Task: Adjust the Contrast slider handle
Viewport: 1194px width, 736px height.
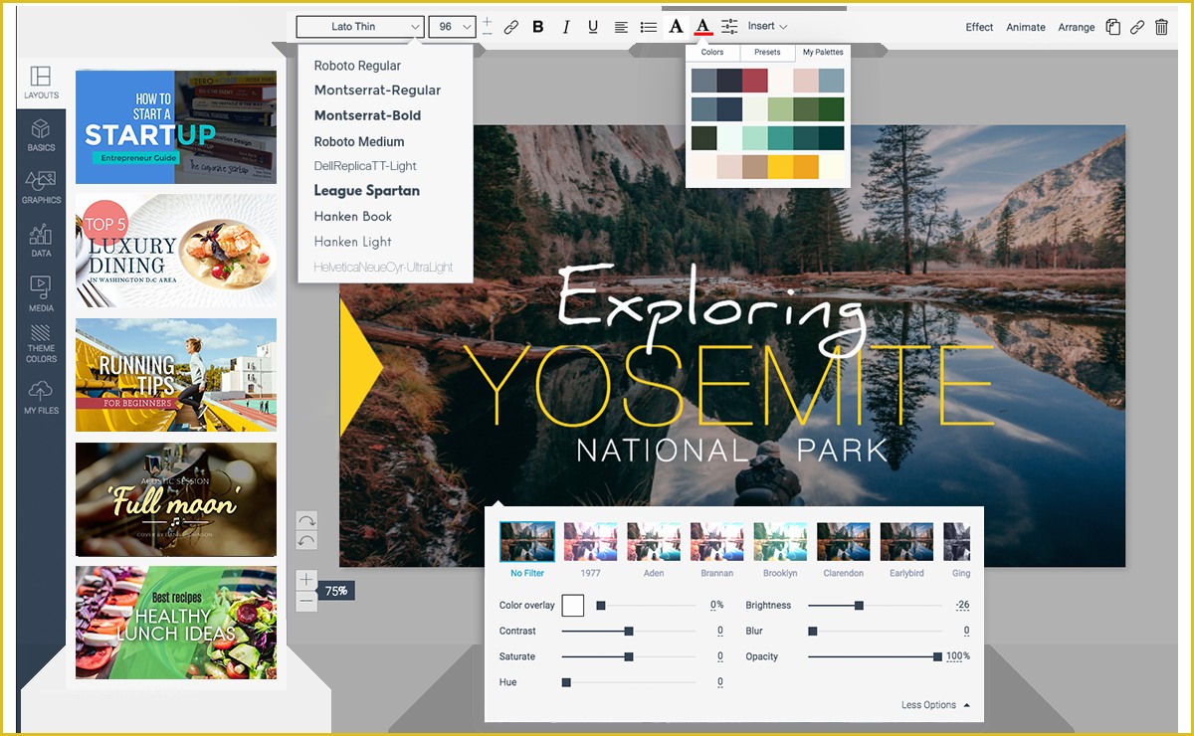Action: (628, 631)
